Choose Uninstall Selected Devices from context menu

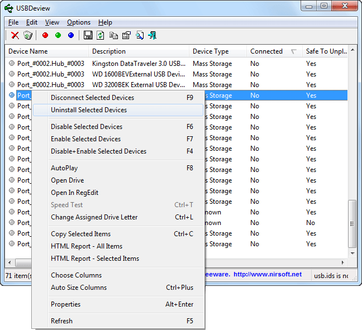pos(89,110)
